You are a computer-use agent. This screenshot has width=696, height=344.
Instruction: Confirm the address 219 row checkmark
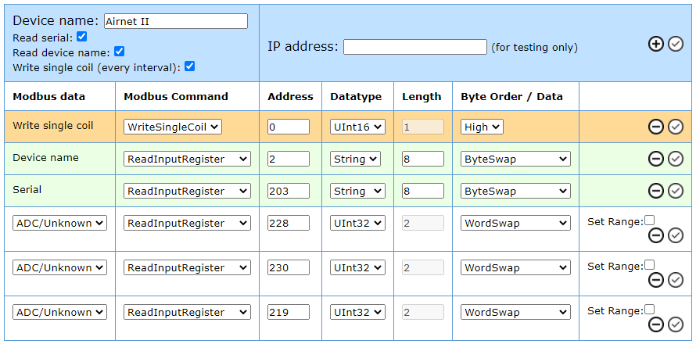click(676, 324)
